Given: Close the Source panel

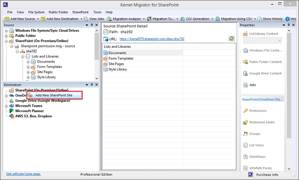Looking at the screenshot, I should coord(96,25).
